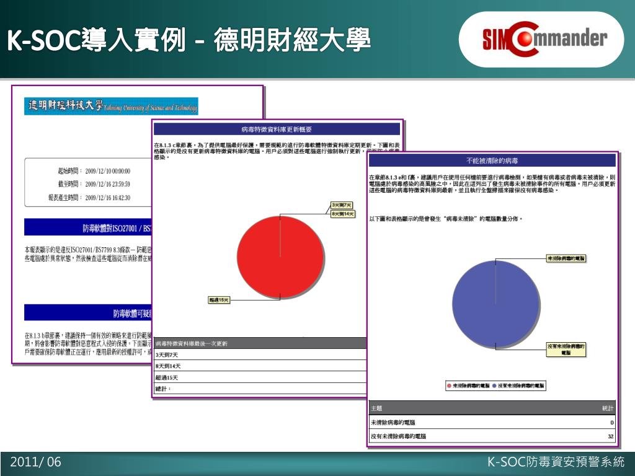The width and height of the screenshot is (635, 476).
Task: Click the blue legend dot for 沒有未清除病毒的電腦
Action: pyautogui.click(x=494, y=386)
